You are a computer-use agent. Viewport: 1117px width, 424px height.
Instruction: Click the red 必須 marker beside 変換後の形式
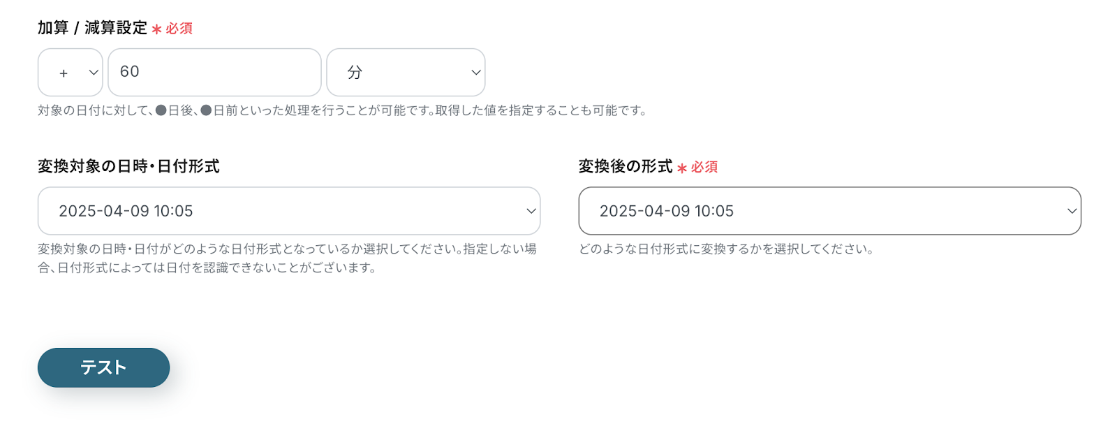point(704,167)
